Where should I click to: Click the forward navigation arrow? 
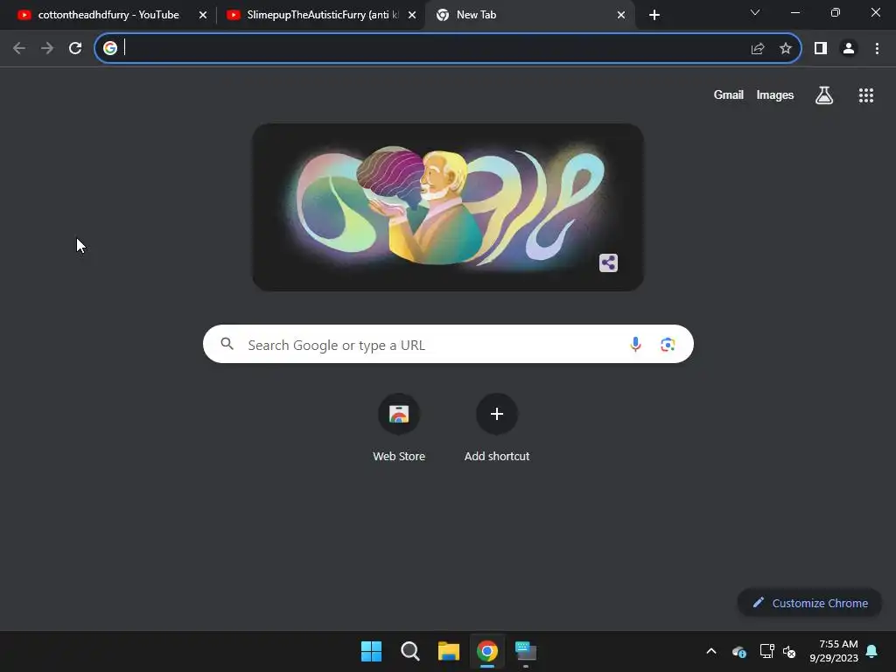[47, 48]
